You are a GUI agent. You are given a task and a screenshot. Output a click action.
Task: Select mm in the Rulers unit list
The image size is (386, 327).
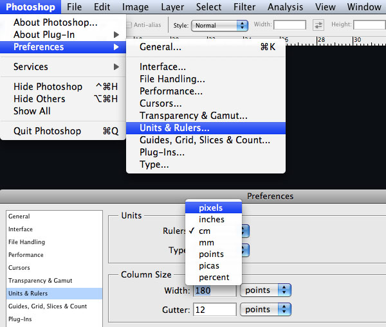(214, 243)
